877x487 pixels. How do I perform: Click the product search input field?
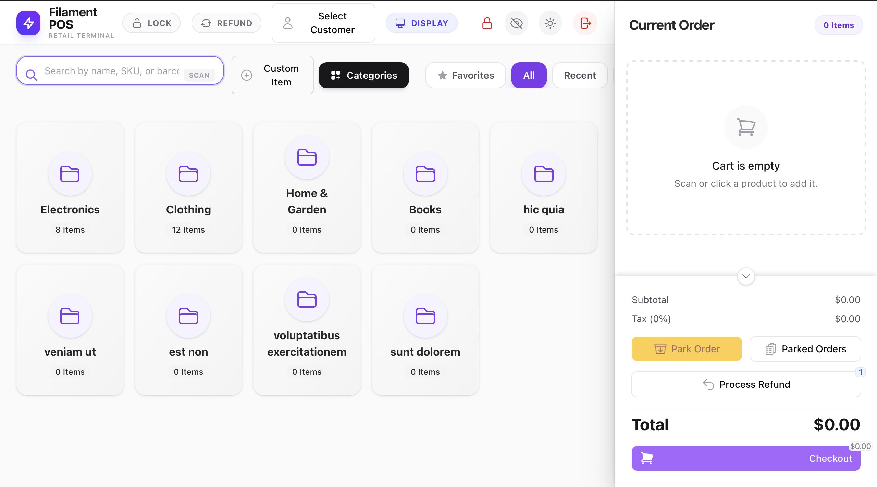[111, 71]
